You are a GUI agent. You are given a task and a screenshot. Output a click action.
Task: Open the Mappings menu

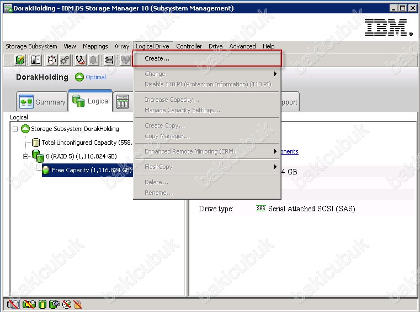click(95, 46)
